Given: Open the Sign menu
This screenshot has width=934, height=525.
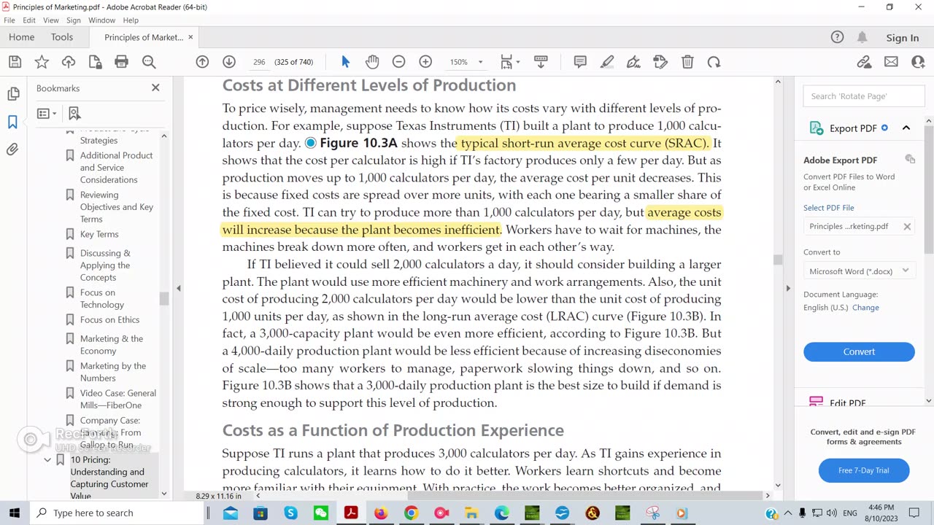Looking at the screenshot, I should pyautogui.click(x=74, y=20).
